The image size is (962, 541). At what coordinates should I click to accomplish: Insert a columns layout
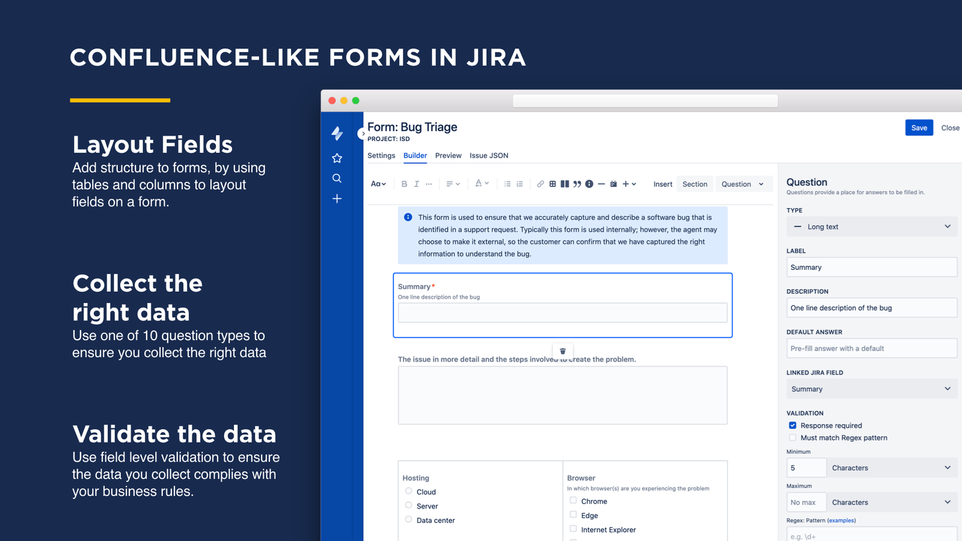click(565, 184)
